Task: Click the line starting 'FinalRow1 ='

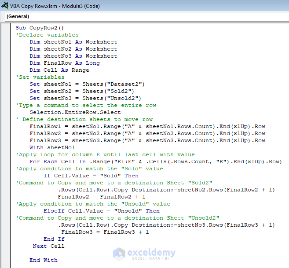Action: [x=147, y=127]
